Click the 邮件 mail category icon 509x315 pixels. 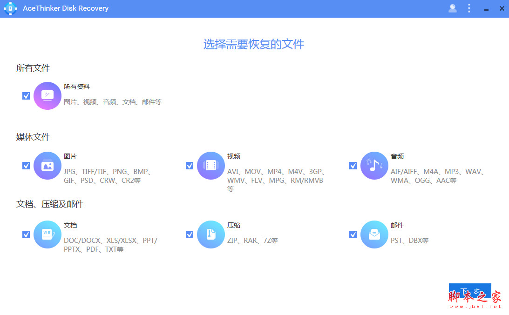374,235
